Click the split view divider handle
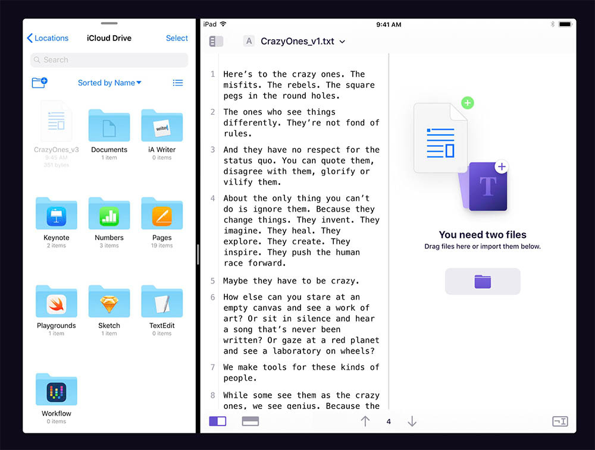This screenshot has width=595, height=450. [x=198, y=254]
